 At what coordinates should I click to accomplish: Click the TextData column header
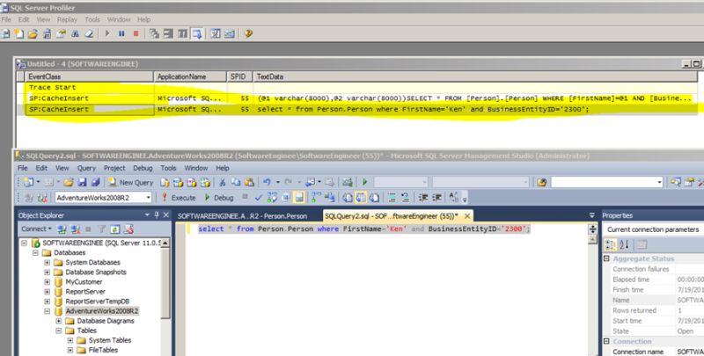(475, 76)
